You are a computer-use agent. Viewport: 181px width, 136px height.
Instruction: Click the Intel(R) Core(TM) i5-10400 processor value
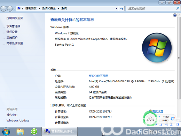click(132, 81)
